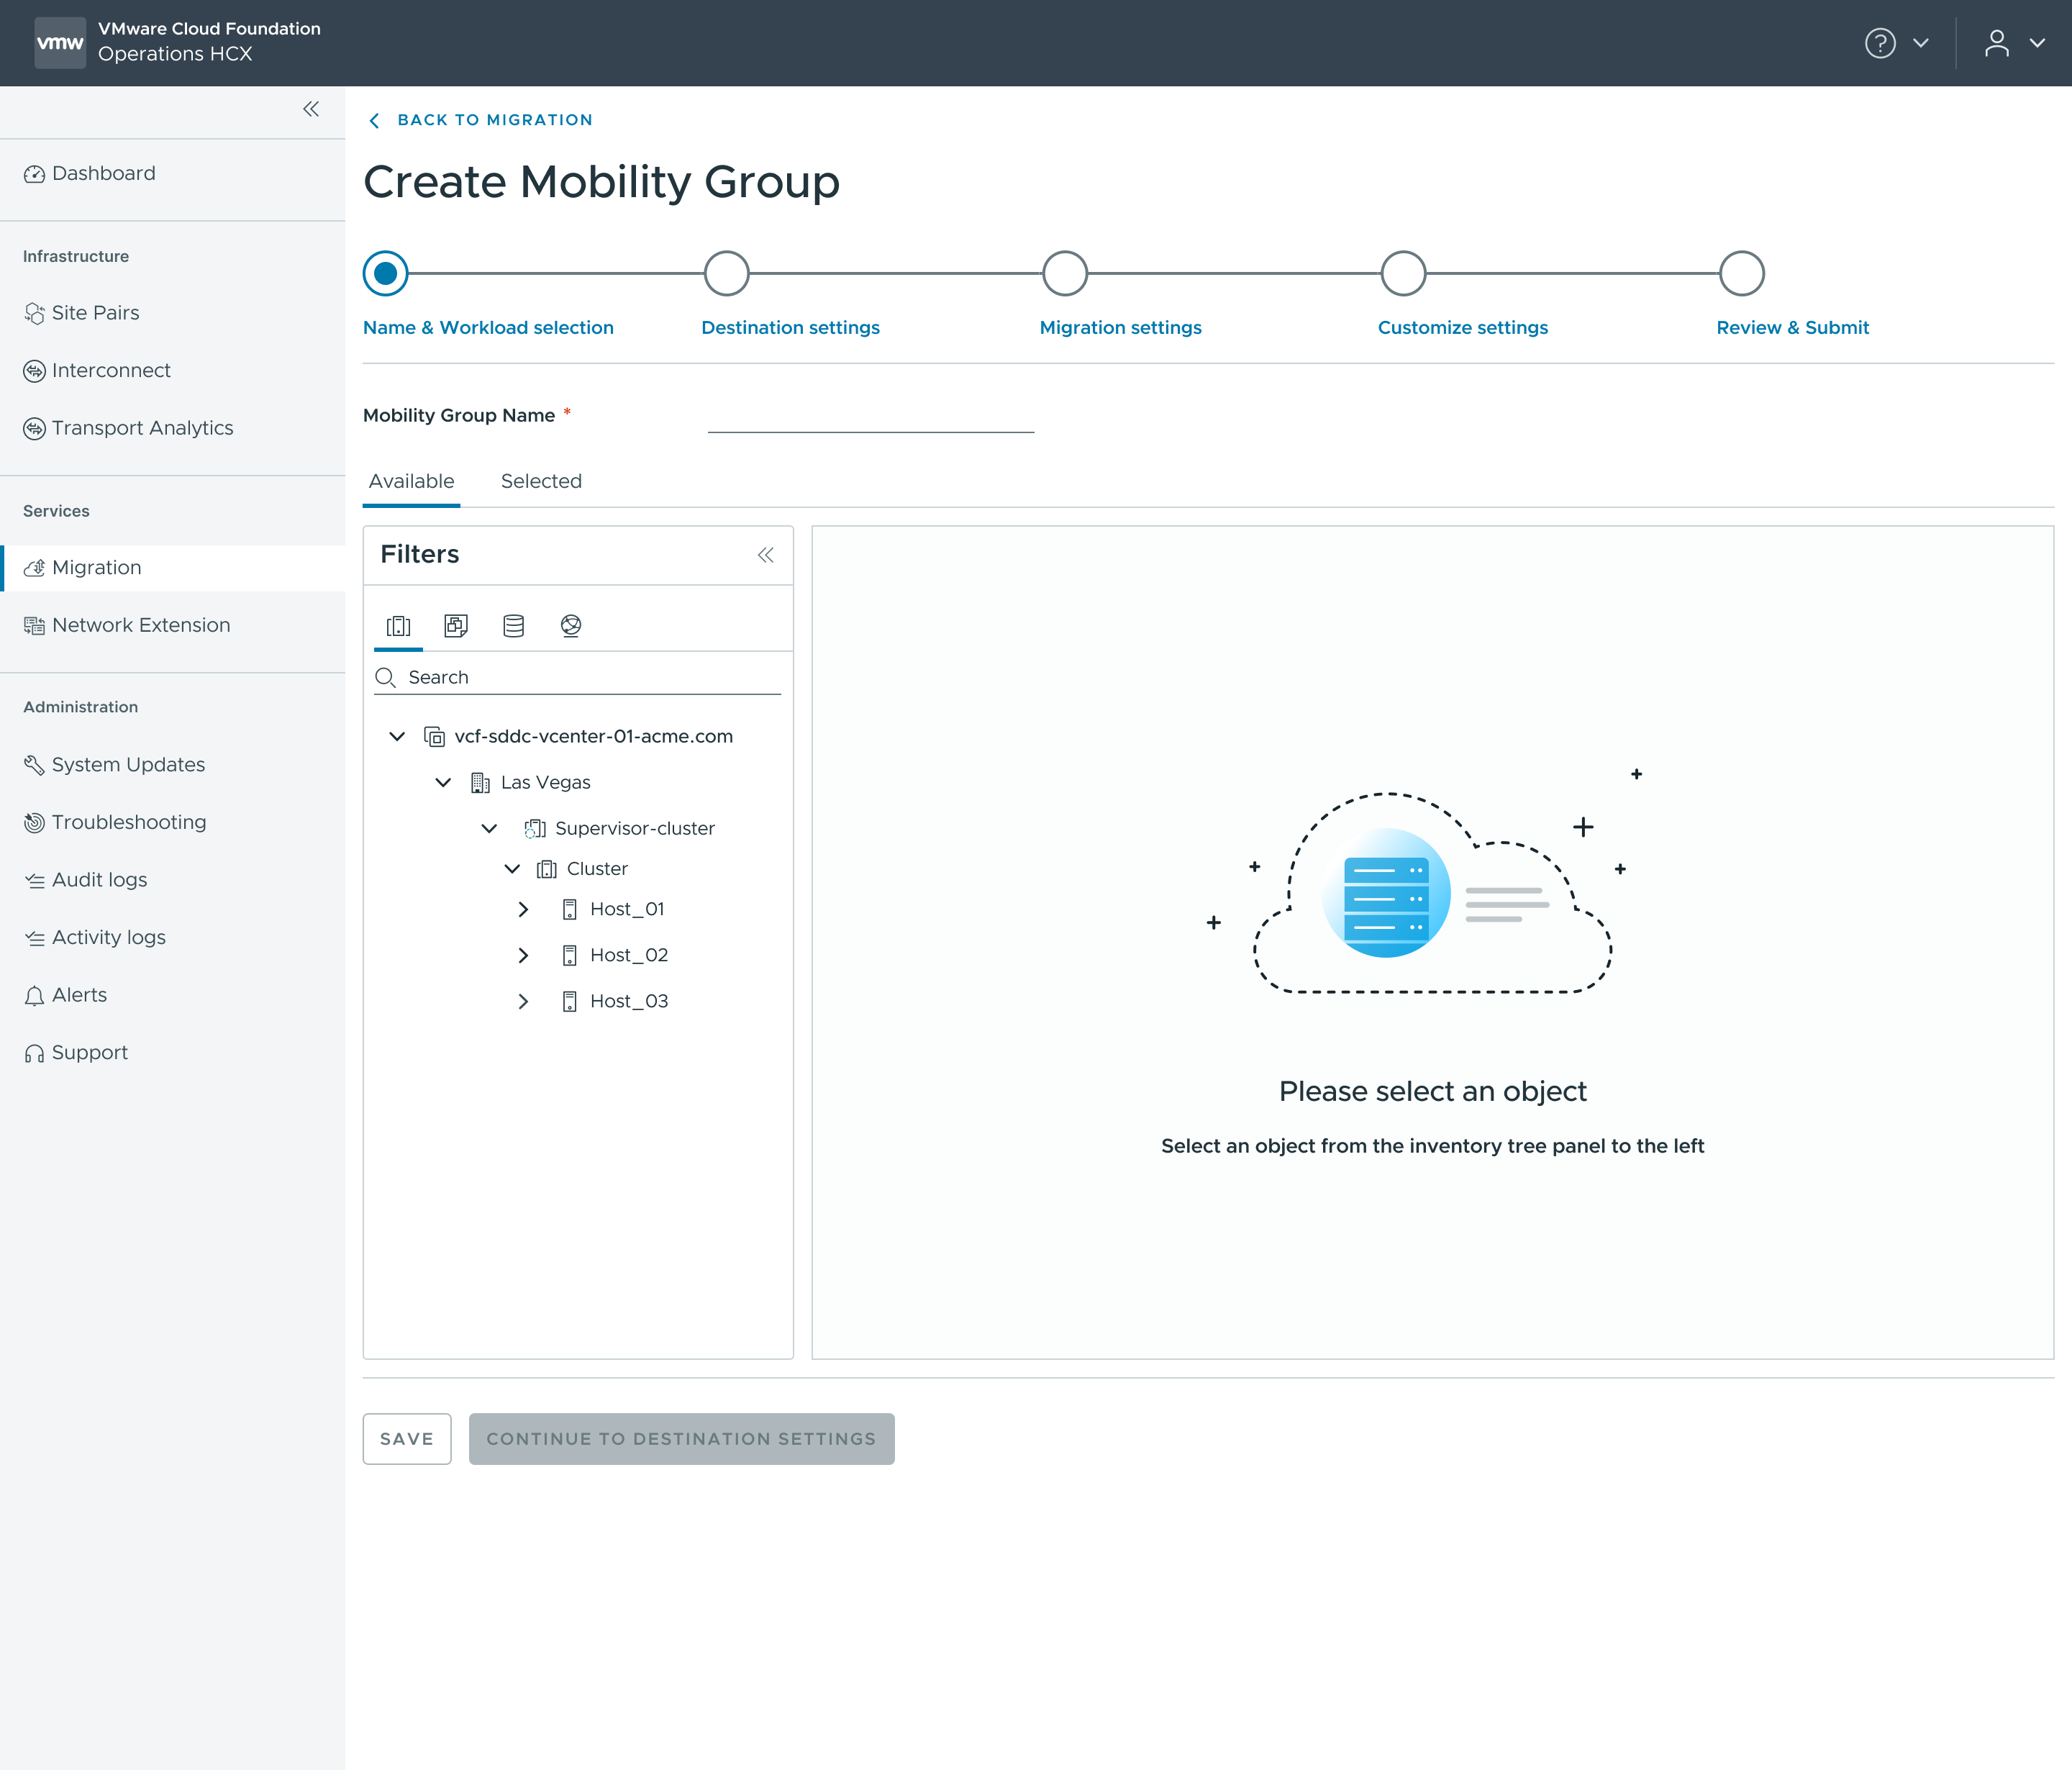
Task: Select the Name & Workload selection step circle
Action: pos(385,273)
